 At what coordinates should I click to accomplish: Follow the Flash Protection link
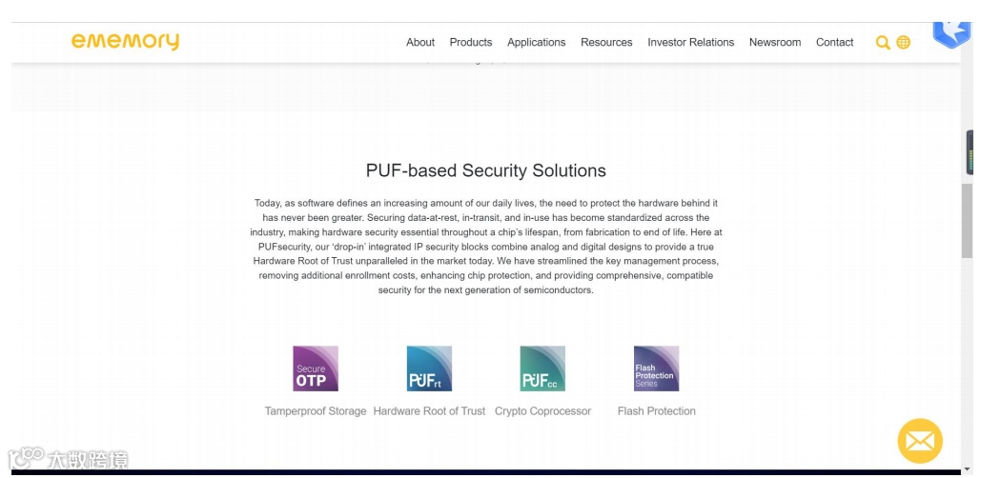point(656,411)
